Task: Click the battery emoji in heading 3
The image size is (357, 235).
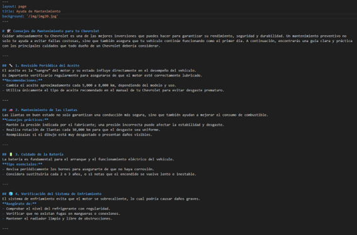Action: click(11, 154)
